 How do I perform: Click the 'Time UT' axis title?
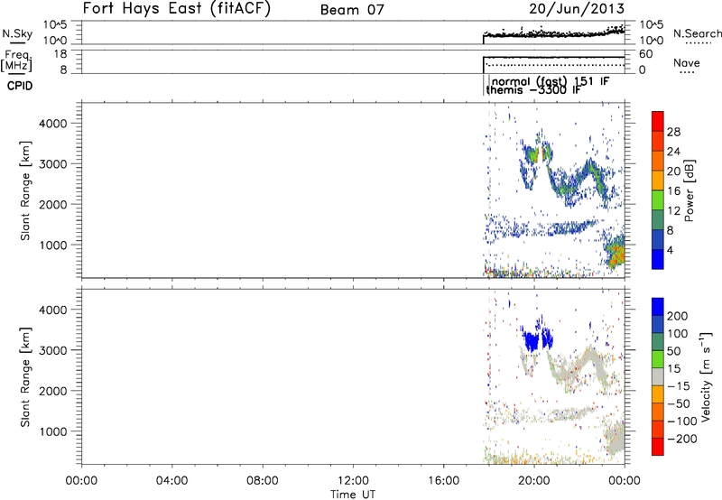pyautogui.click(x=353, y=495)
